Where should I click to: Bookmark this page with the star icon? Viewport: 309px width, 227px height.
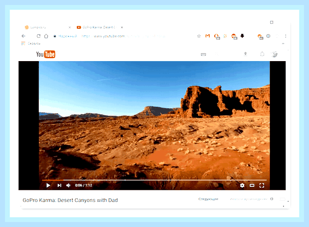(x=199, y=36)
